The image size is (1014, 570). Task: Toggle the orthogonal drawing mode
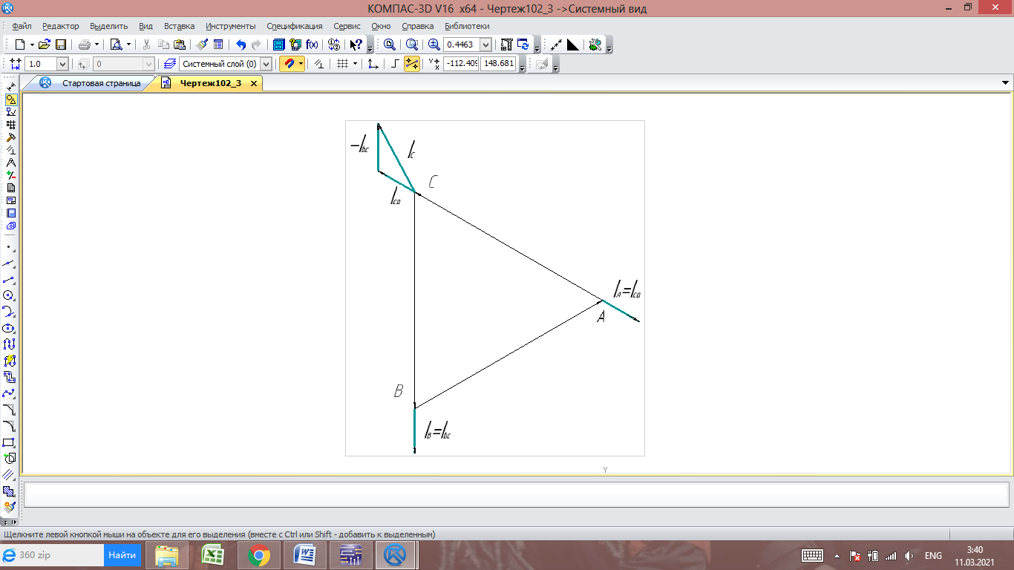(395, 64)
